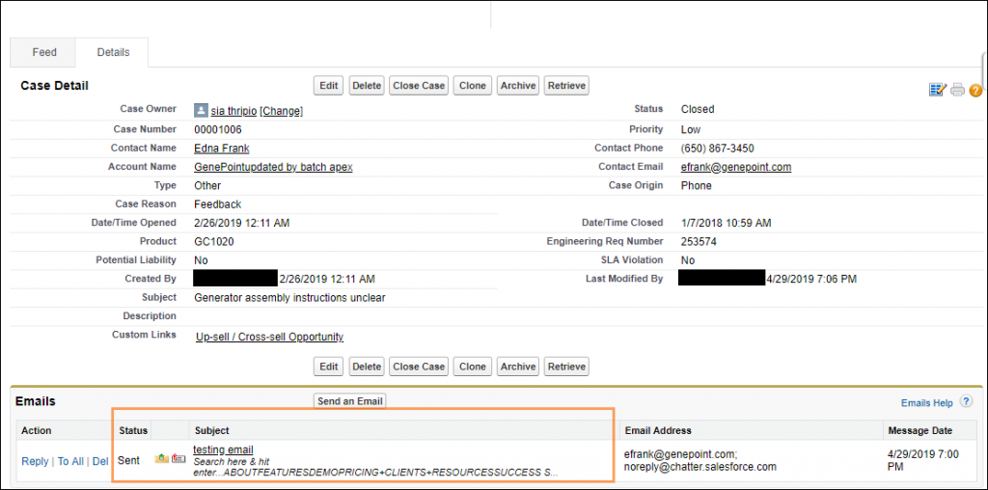Click the case owner avatar icon
The image size is (988, 490).
(x=201, y=110)
